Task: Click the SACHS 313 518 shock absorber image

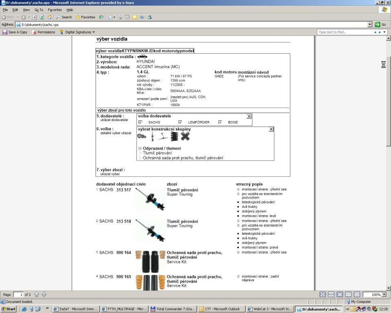Action: [x=150, y=231]
